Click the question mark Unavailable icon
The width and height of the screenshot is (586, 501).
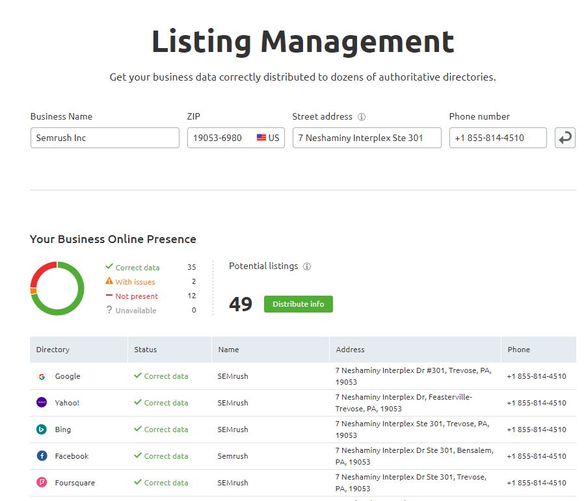[109, 309]
